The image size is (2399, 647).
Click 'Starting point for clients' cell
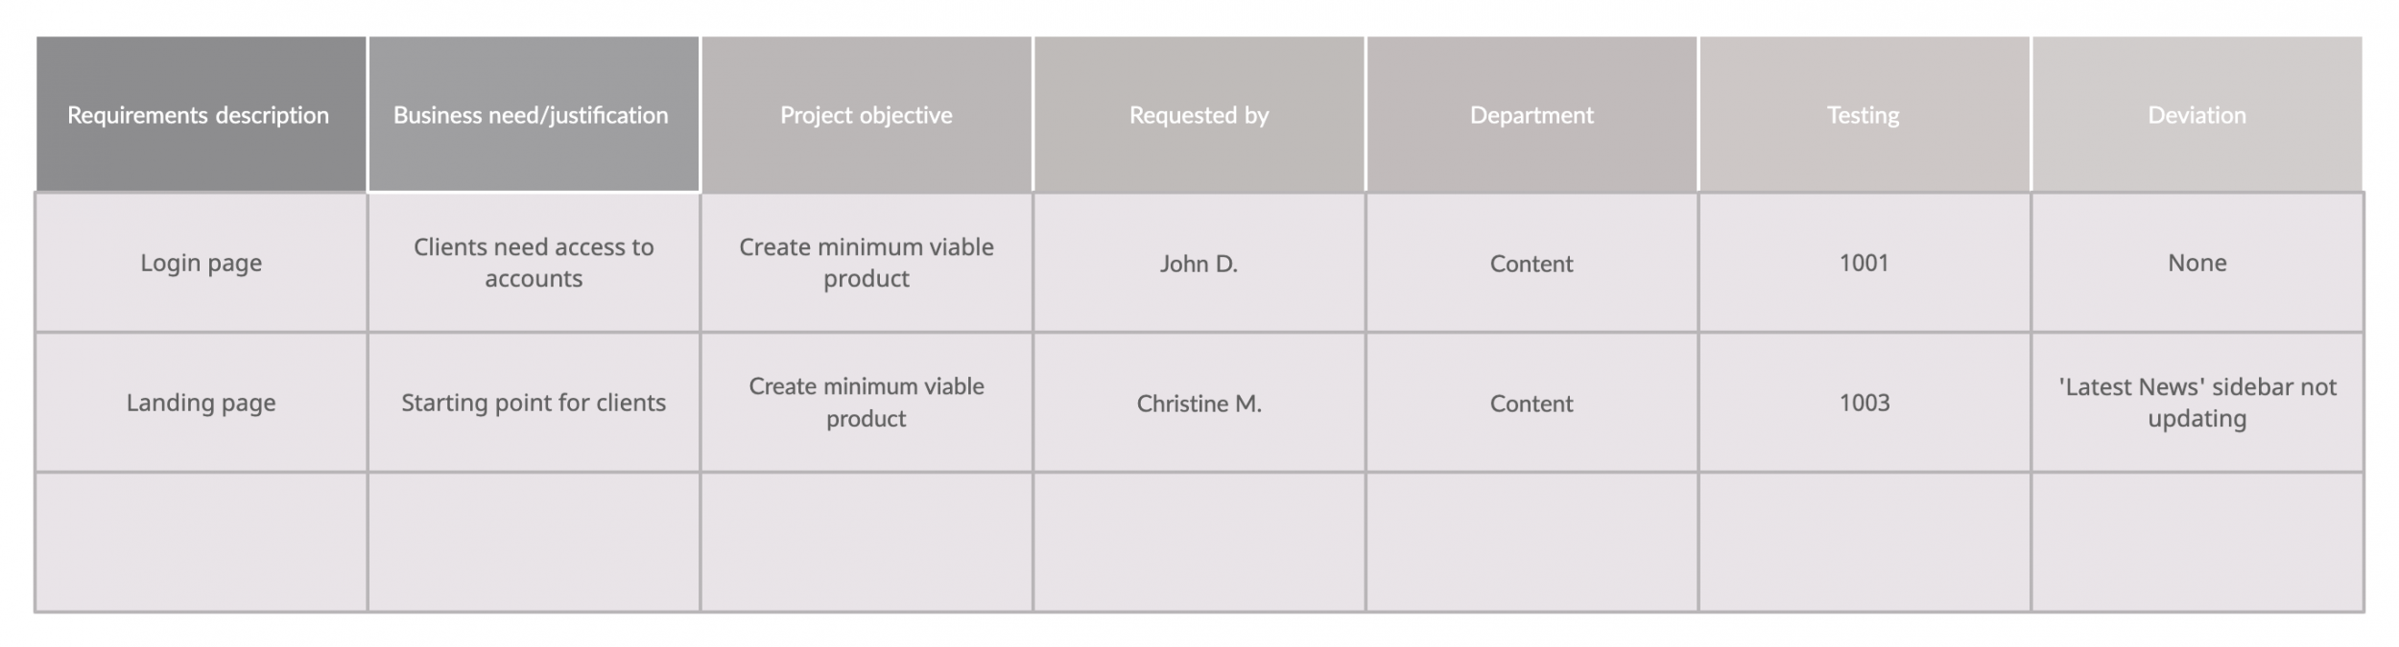[534, 403]
